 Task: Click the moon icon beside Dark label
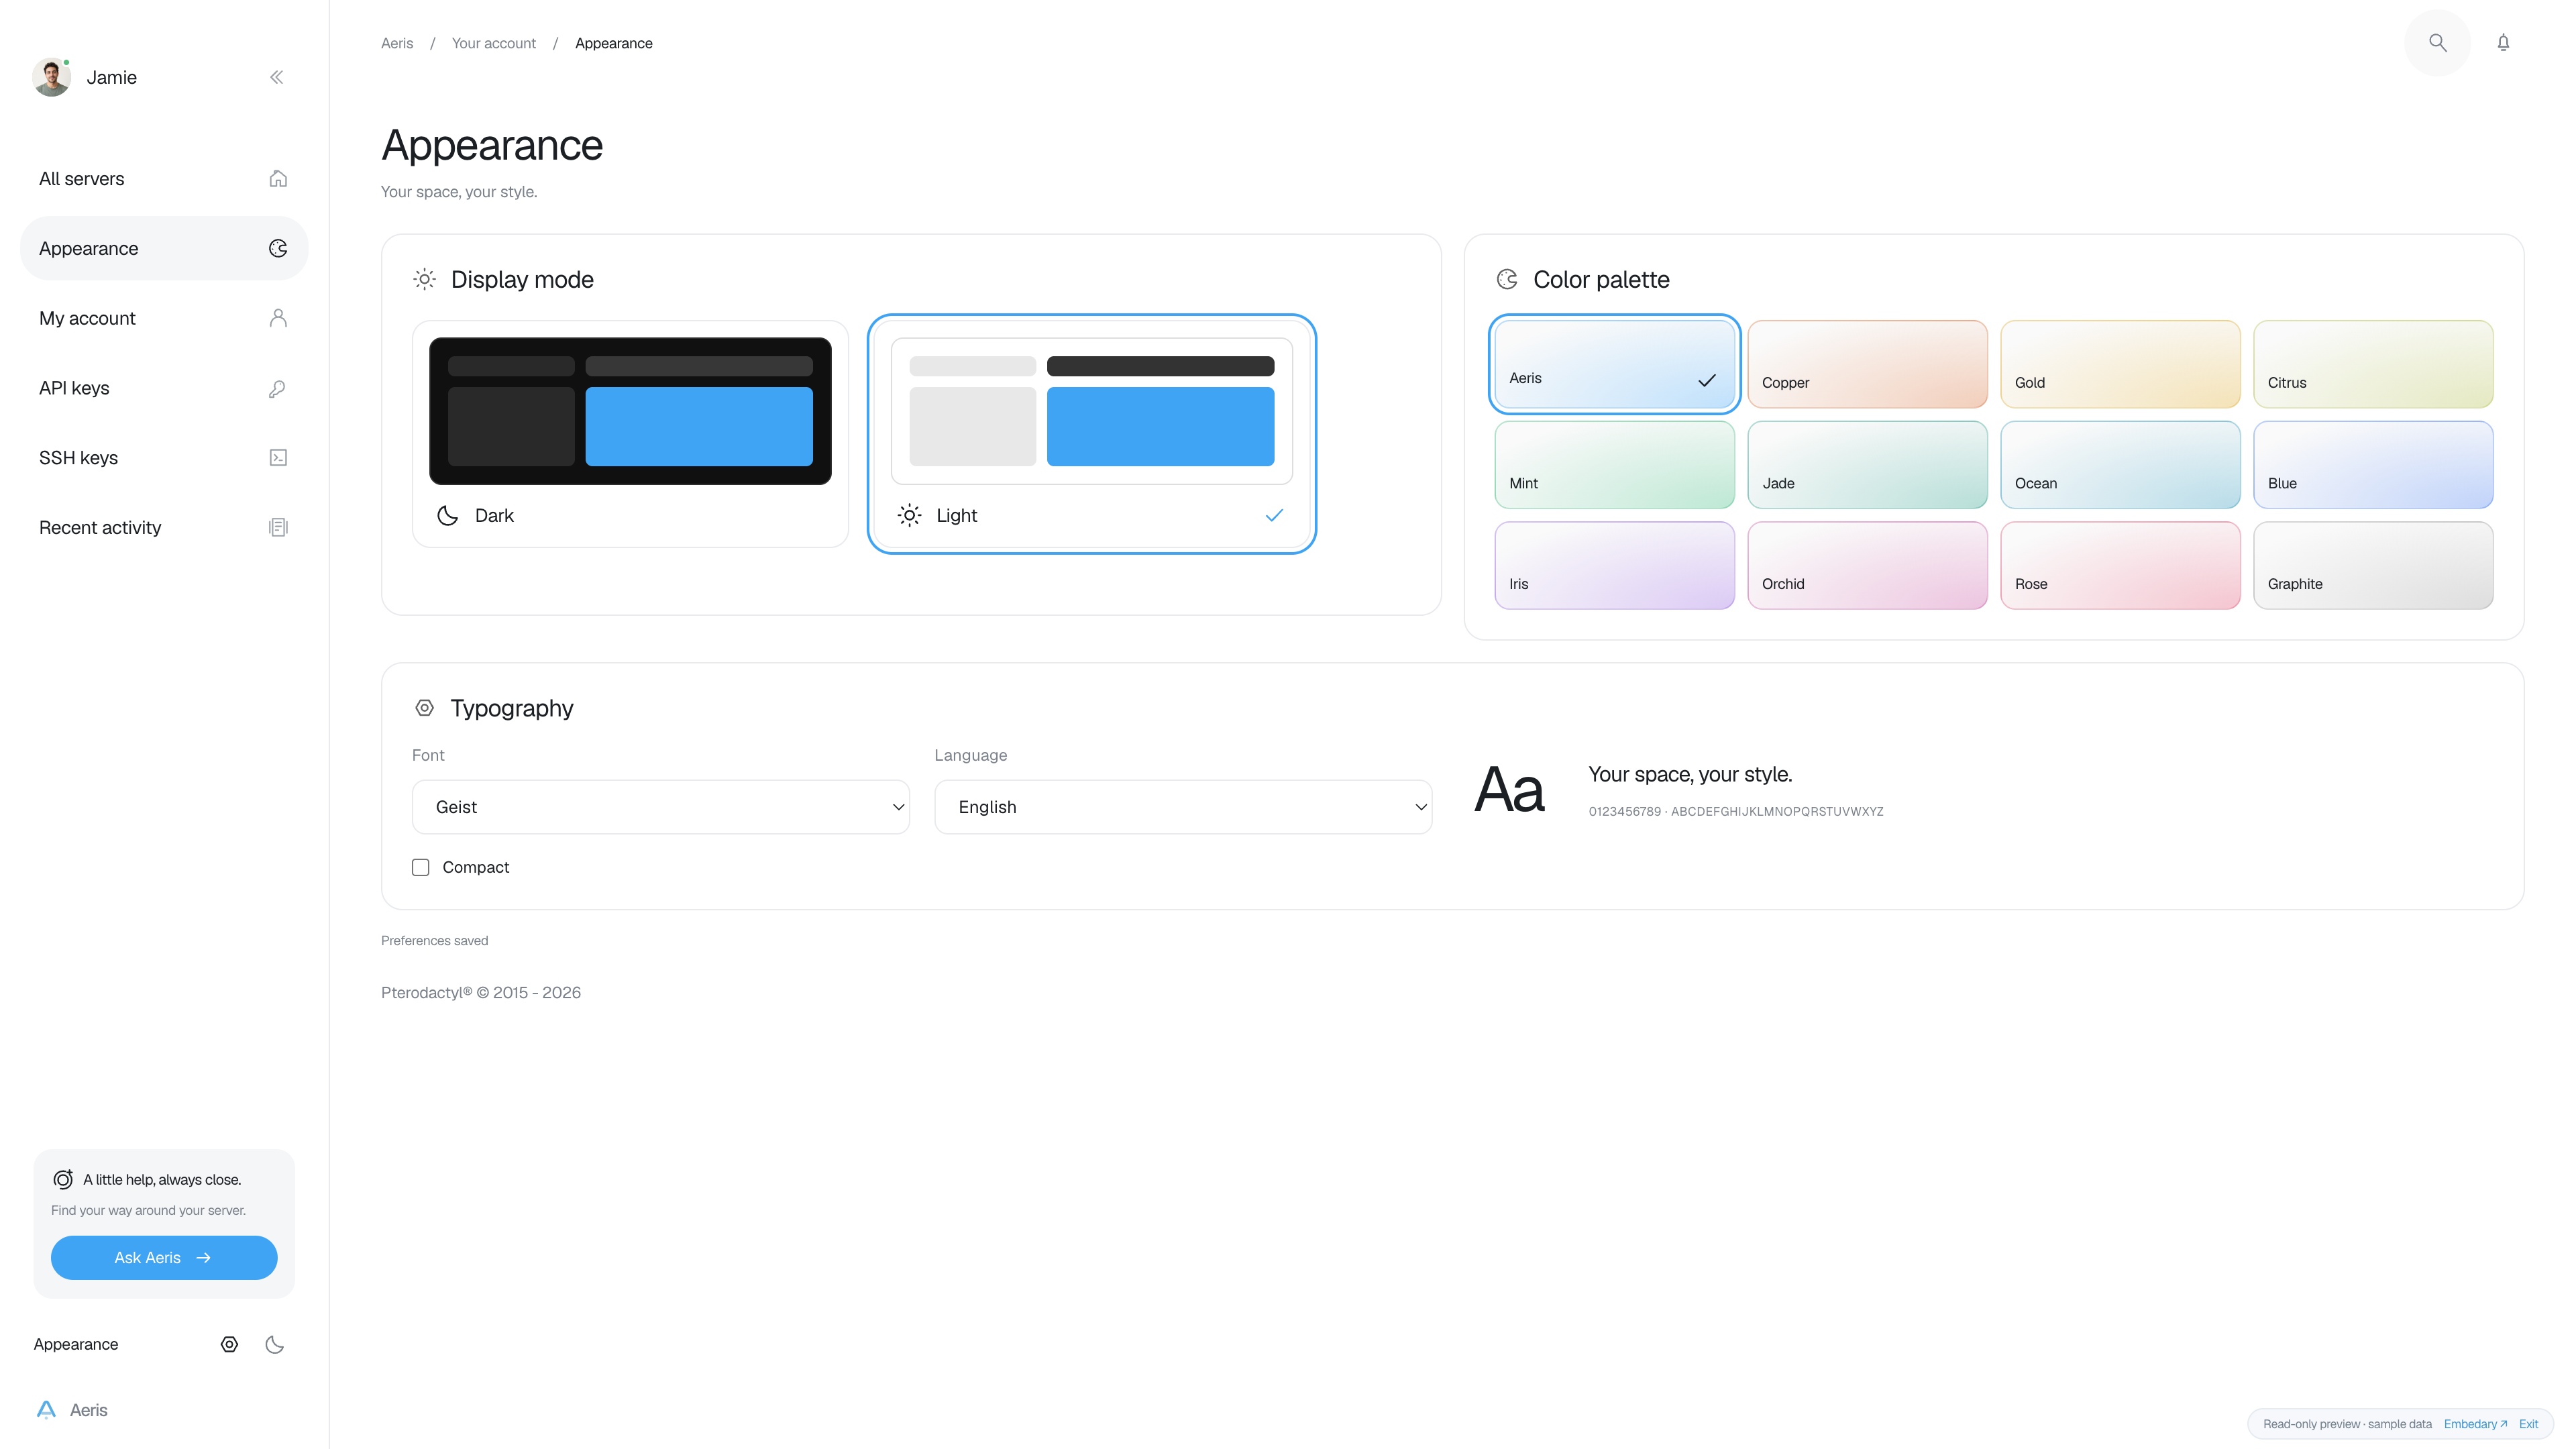(x=448, y=515)
